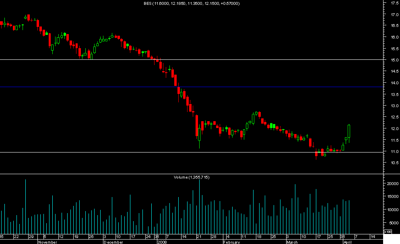
Task: Click the date label 19 on the time axis
Action: (x=76, y=237)
